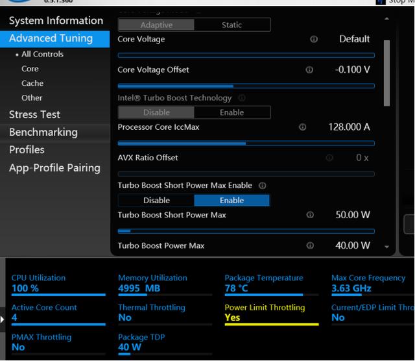Click the Power Limit Throttling monitor
The image size is (415, 361).
coord(272,314)
